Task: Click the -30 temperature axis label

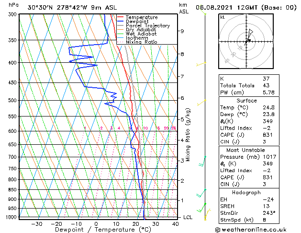Action: pos(36,224)
